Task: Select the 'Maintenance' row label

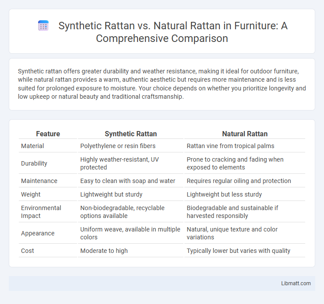Action: [39, 181]
